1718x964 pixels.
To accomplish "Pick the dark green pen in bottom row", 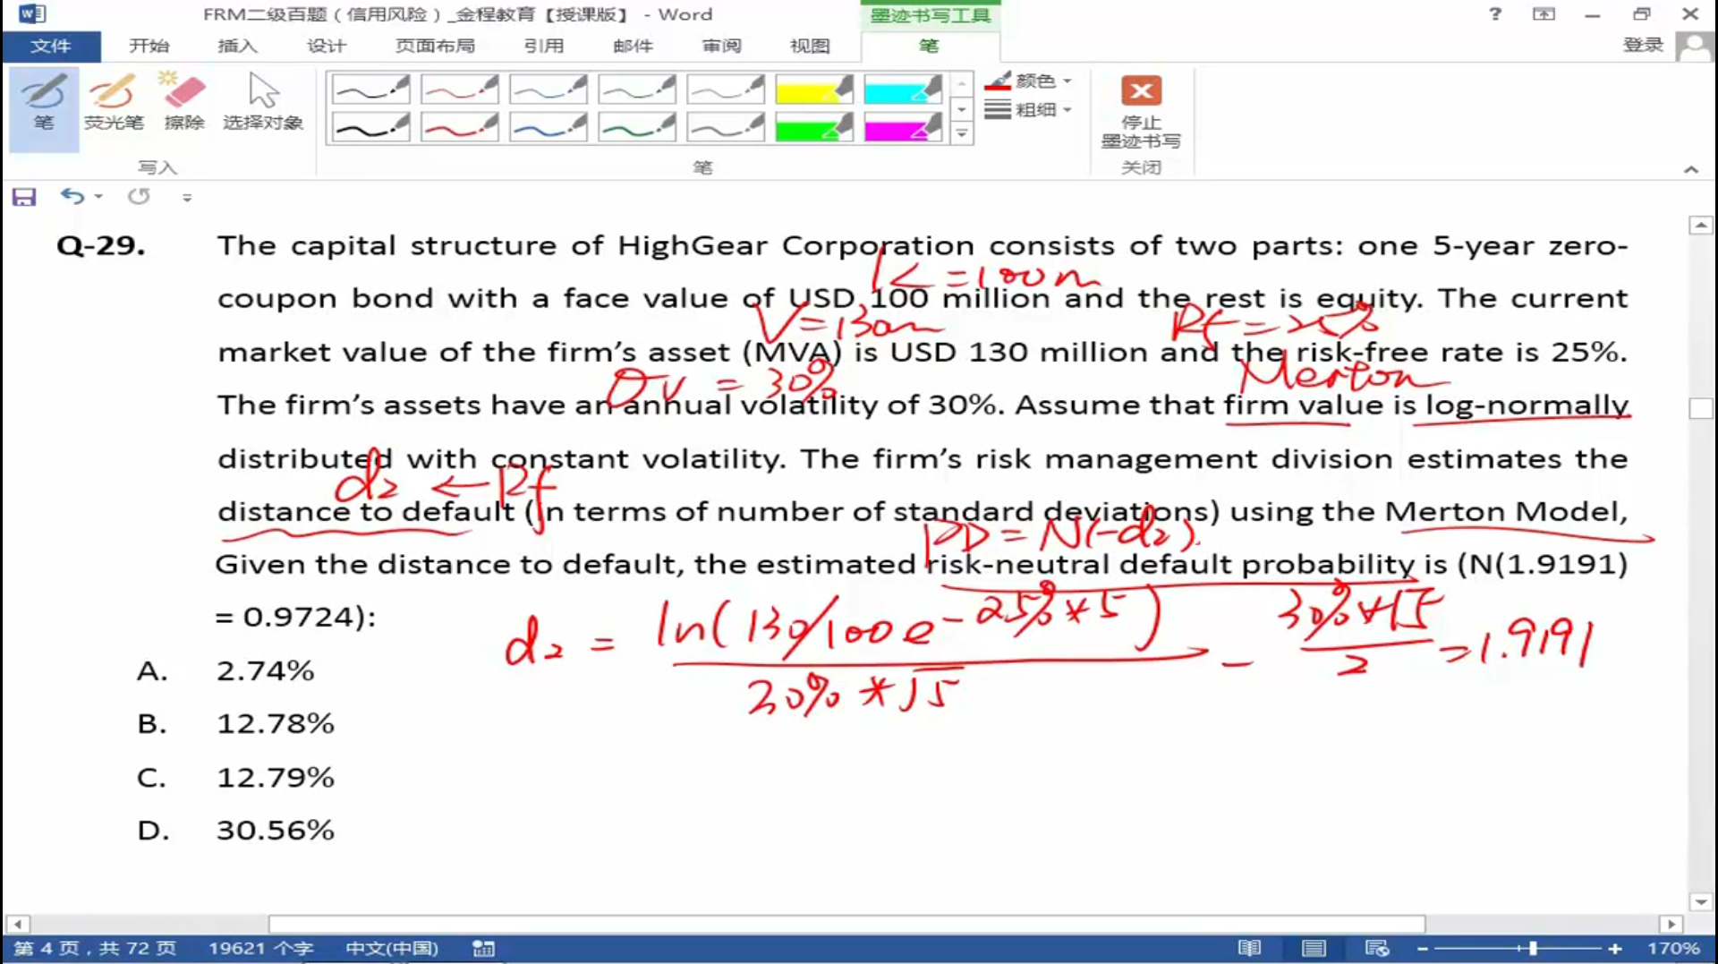I will (x=636, y=127).
